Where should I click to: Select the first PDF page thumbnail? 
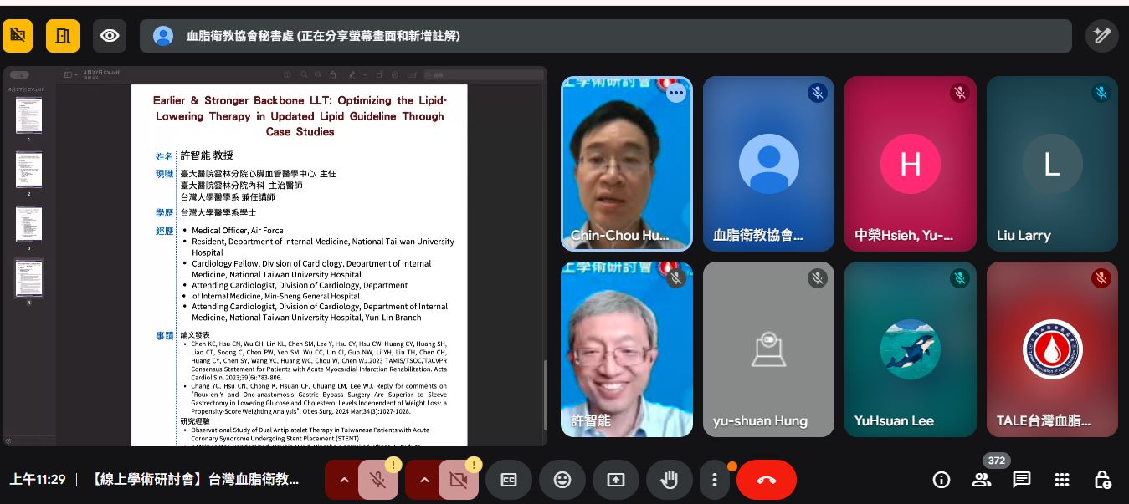(28, 115)
